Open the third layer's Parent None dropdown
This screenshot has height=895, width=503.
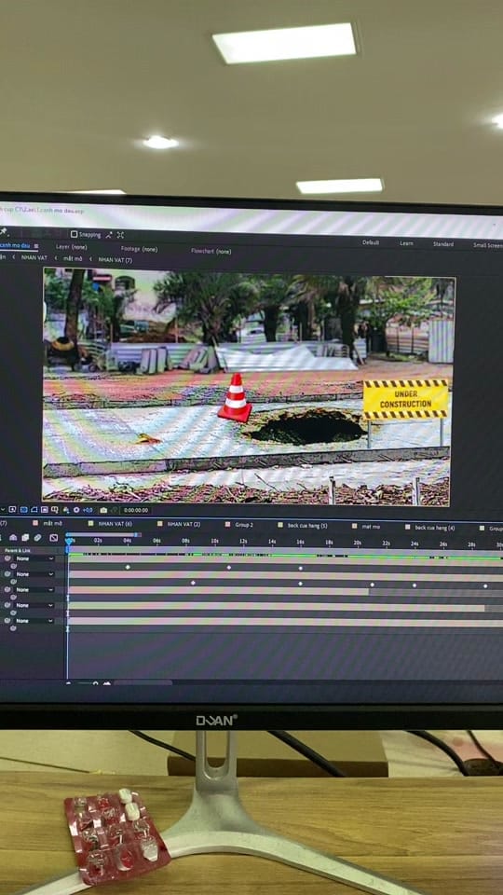(x=34, y=589)
